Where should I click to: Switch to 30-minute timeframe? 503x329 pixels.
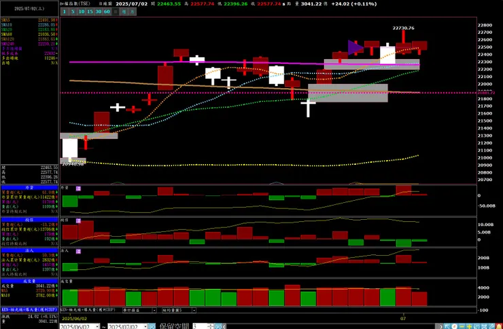[x=98, y=12]
